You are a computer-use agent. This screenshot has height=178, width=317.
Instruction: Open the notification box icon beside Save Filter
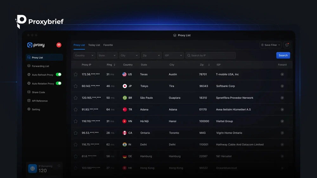(287, 45)
